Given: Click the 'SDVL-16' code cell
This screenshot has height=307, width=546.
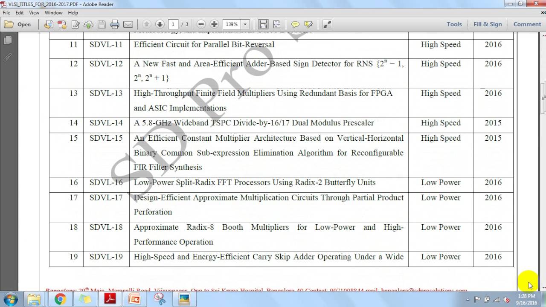Looking at the screenshot, I should [106, 182].
